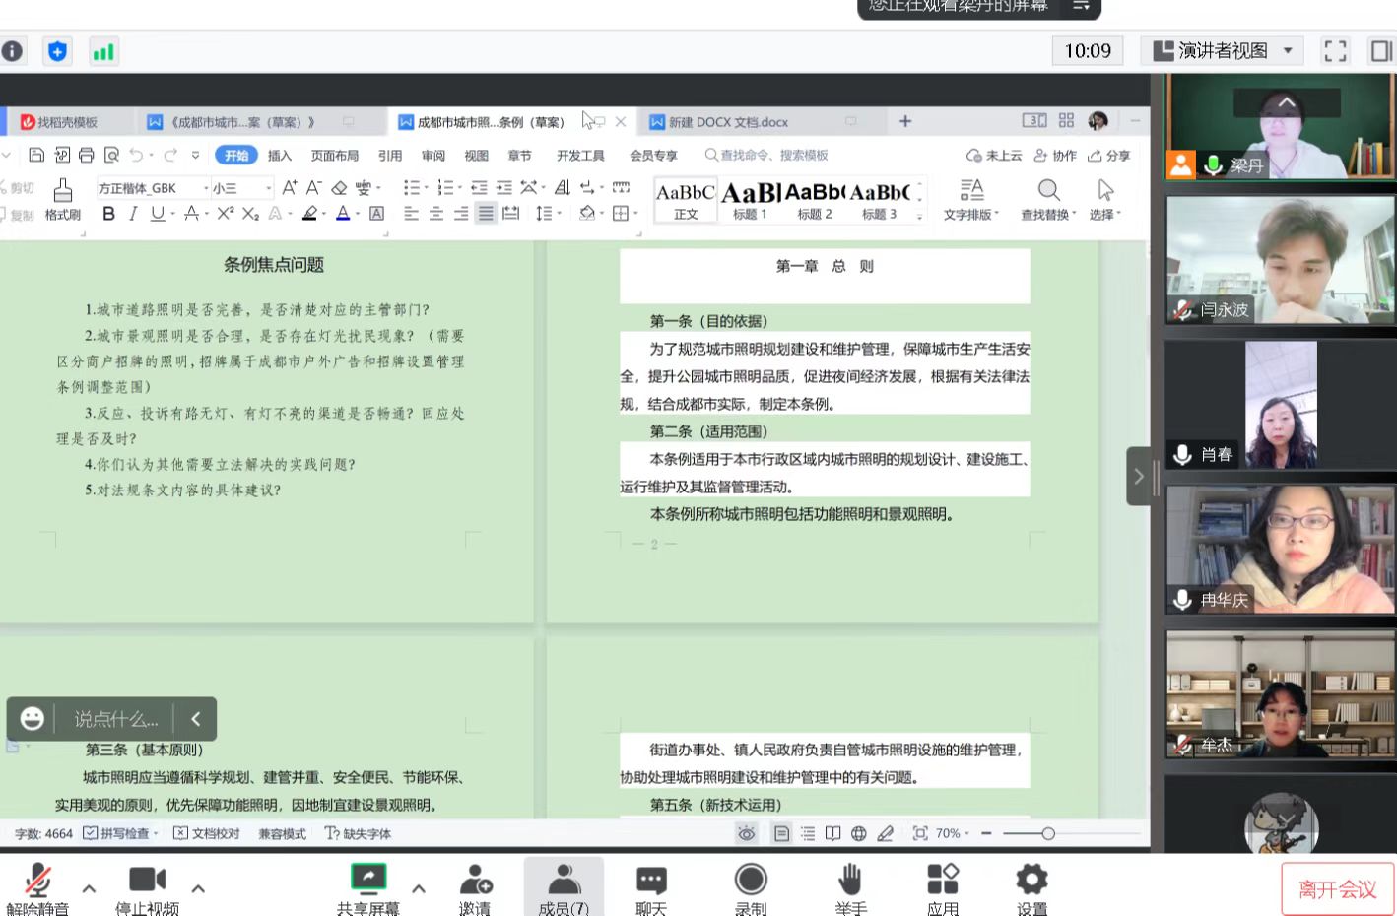Stop the camera video (停止视频)

click(x=147, y=885)
